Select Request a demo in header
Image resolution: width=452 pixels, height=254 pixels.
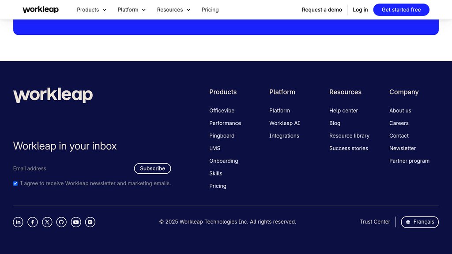coord(322,10)
